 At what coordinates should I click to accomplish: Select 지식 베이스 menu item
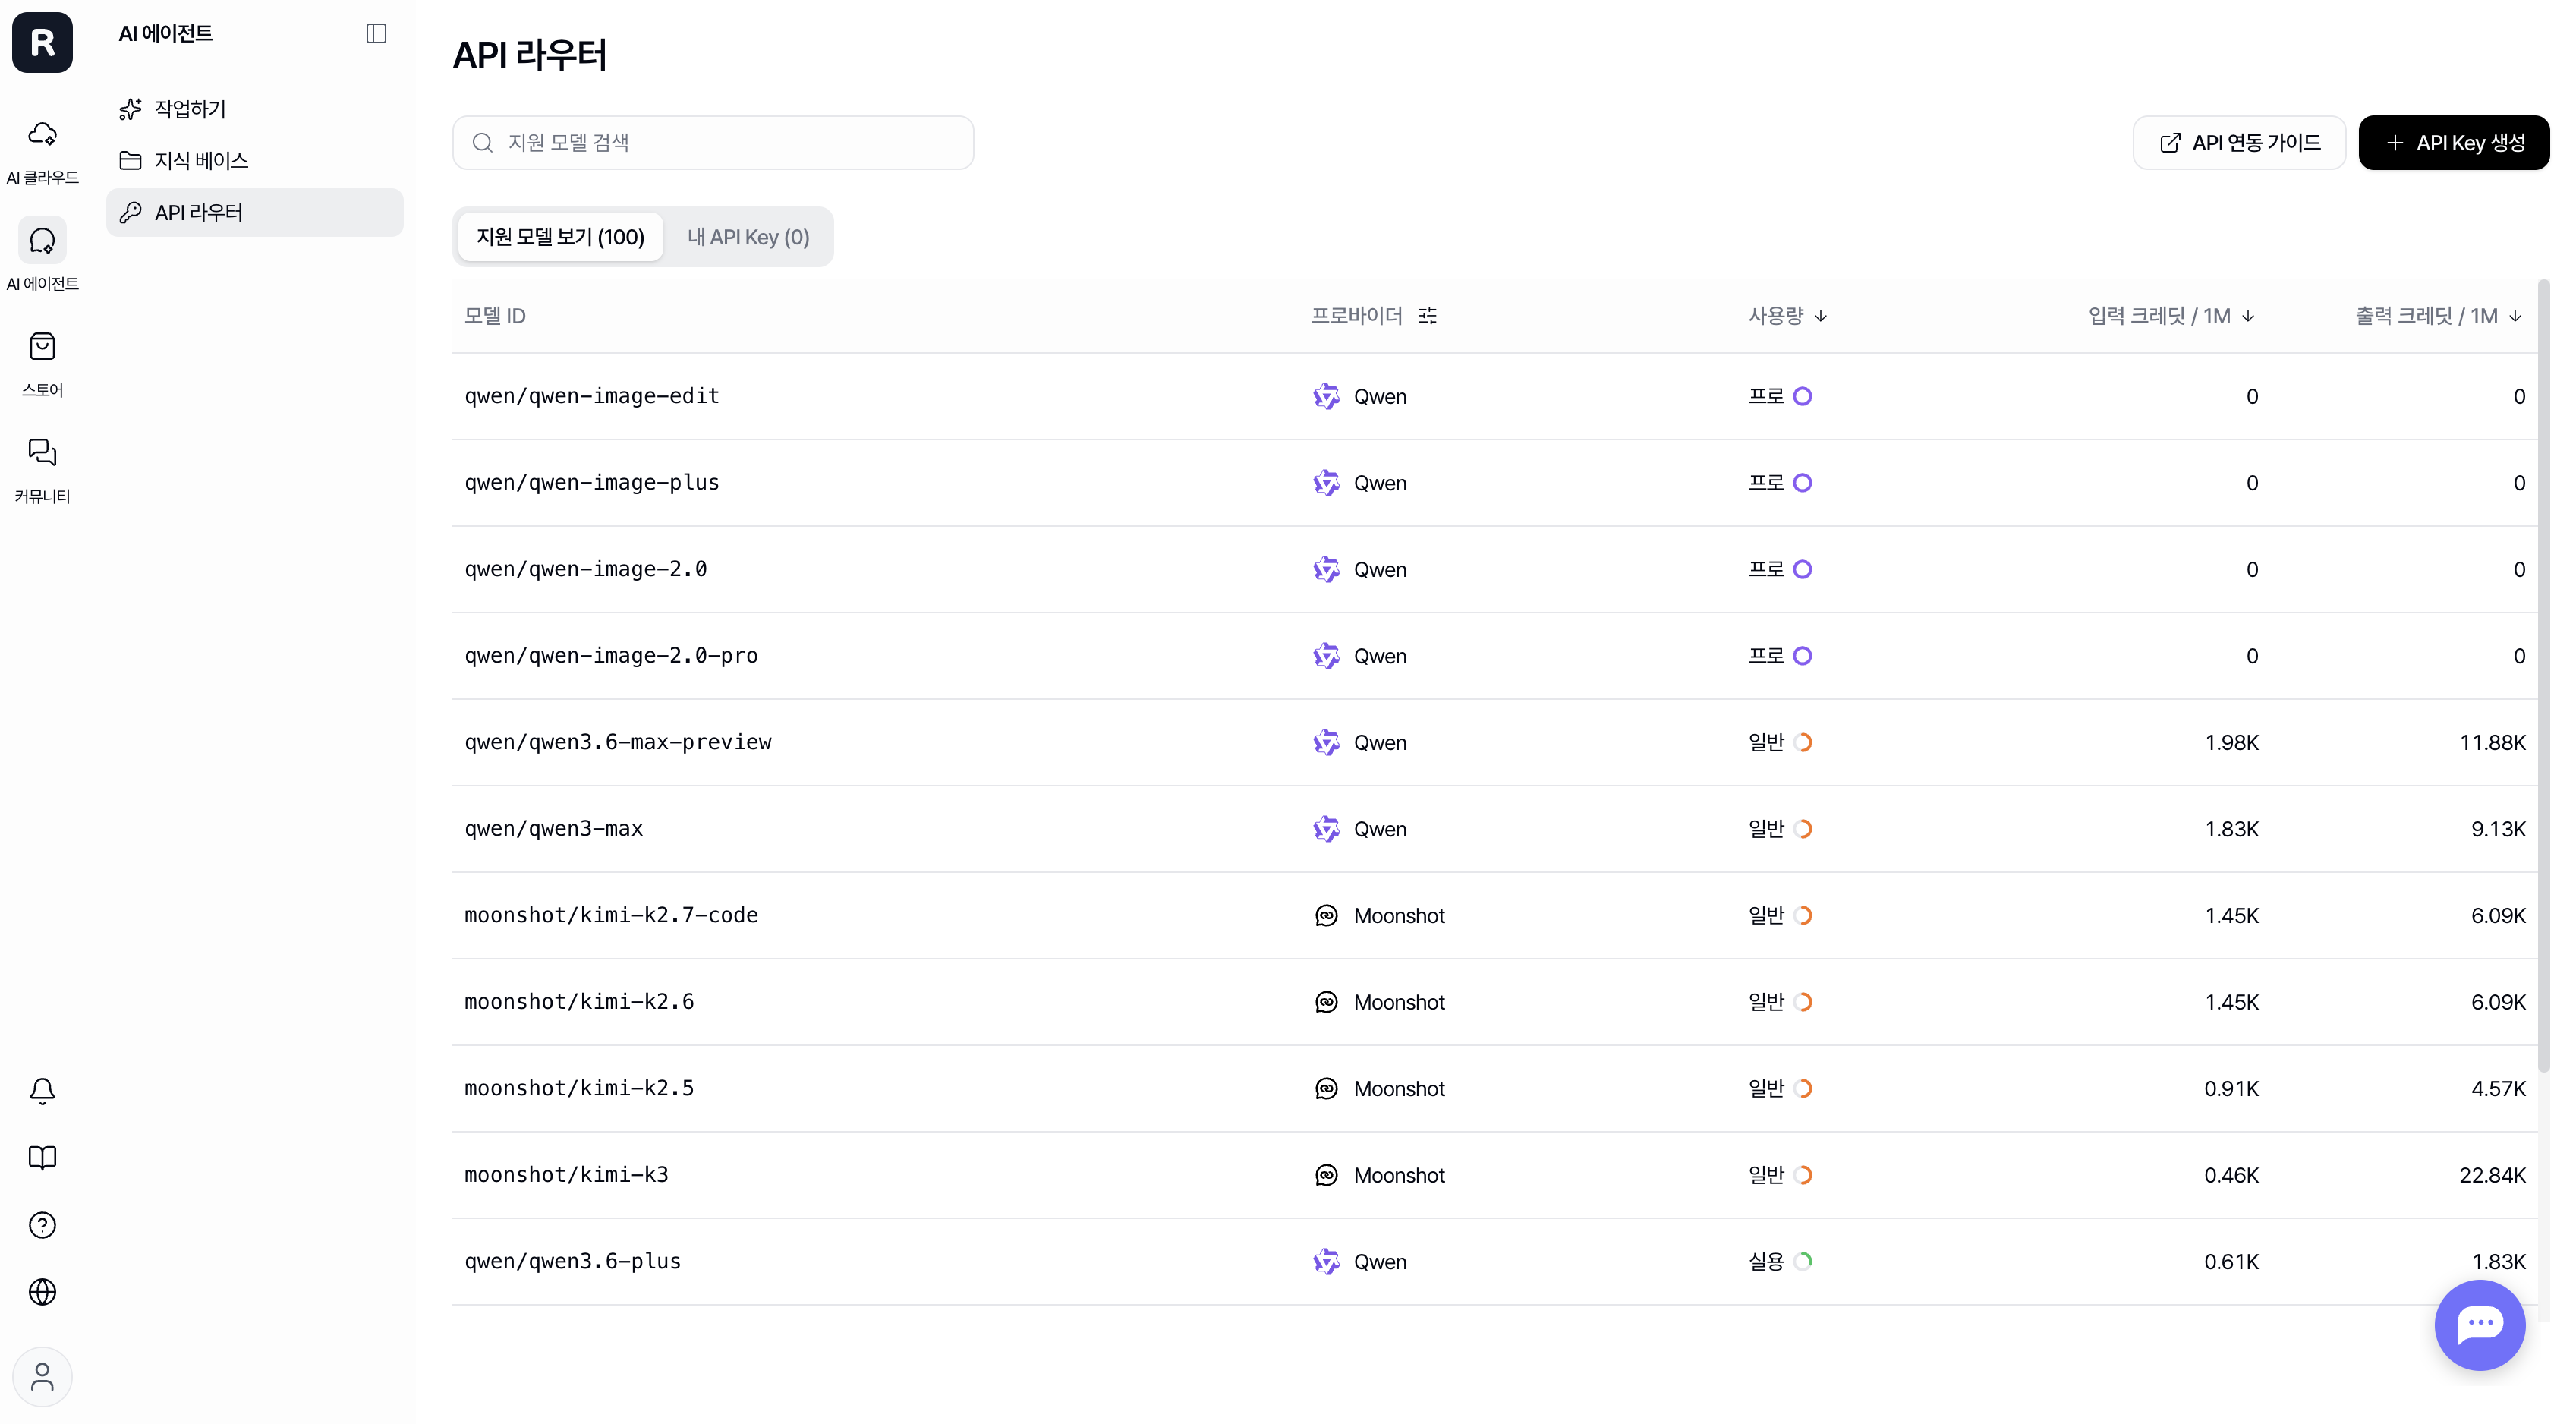coord(255,161)
